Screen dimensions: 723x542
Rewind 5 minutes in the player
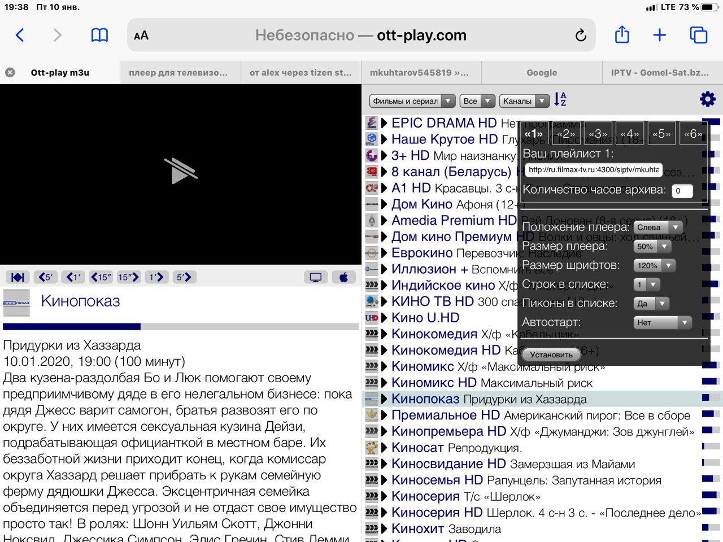45,277
